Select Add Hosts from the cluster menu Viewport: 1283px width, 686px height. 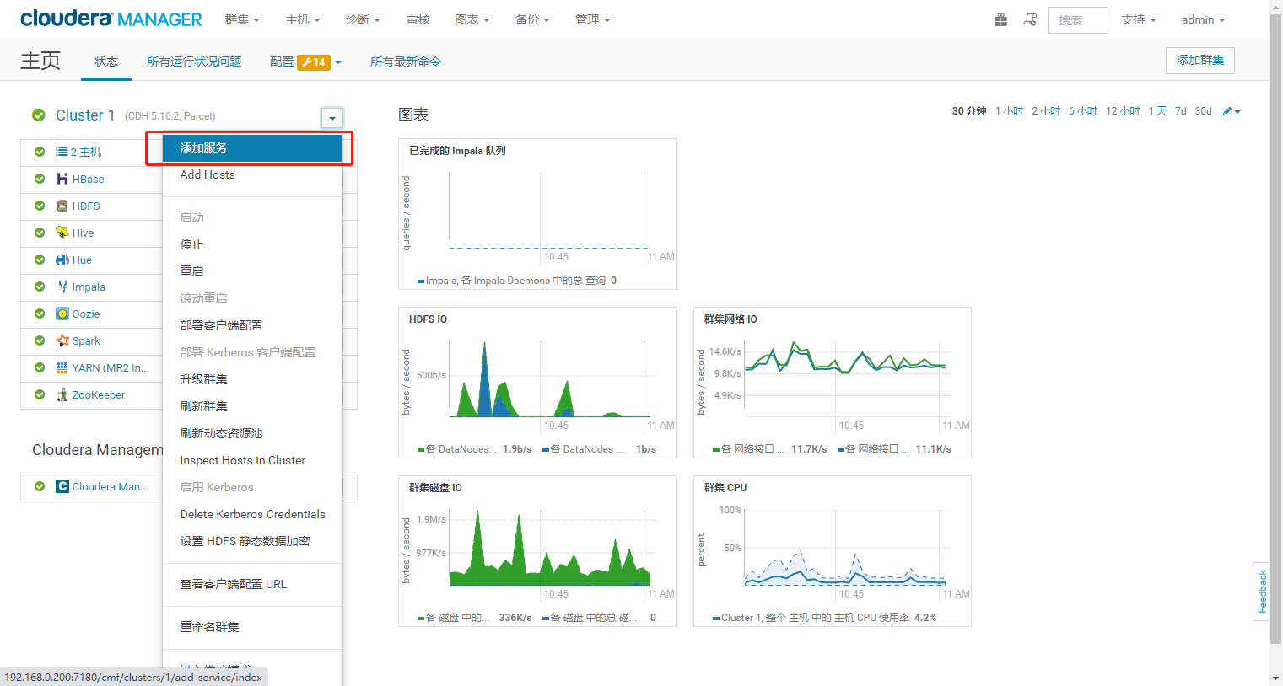tap(253, 174)
